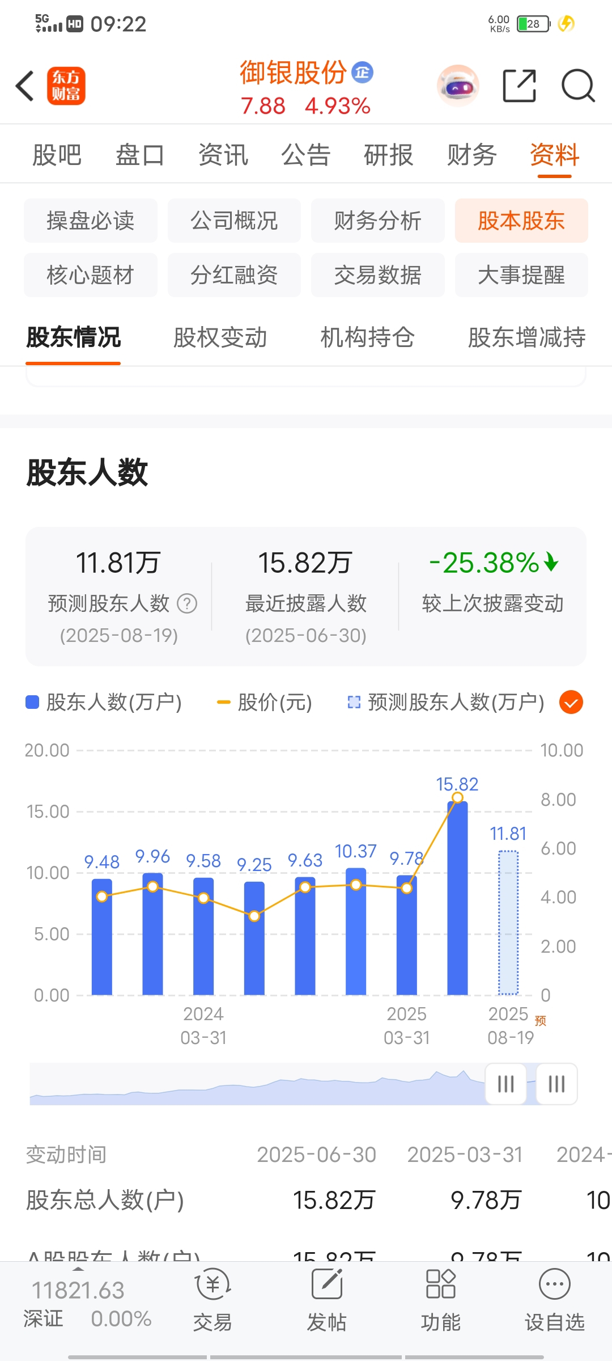
Task: Tap the robot assistant avatar icon
Action: tap(458, 86)
